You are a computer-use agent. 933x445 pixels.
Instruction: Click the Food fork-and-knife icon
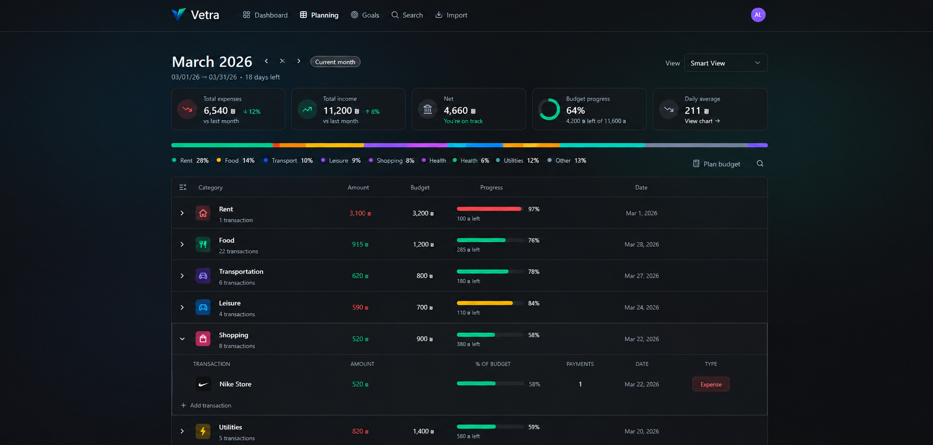coord(203,245)
